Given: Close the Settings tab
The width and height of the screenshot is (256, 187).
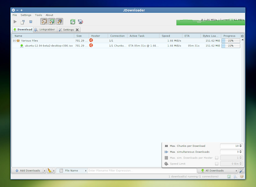Looking at the screenshot, I should pyautogui.click(x=77, y=30).
